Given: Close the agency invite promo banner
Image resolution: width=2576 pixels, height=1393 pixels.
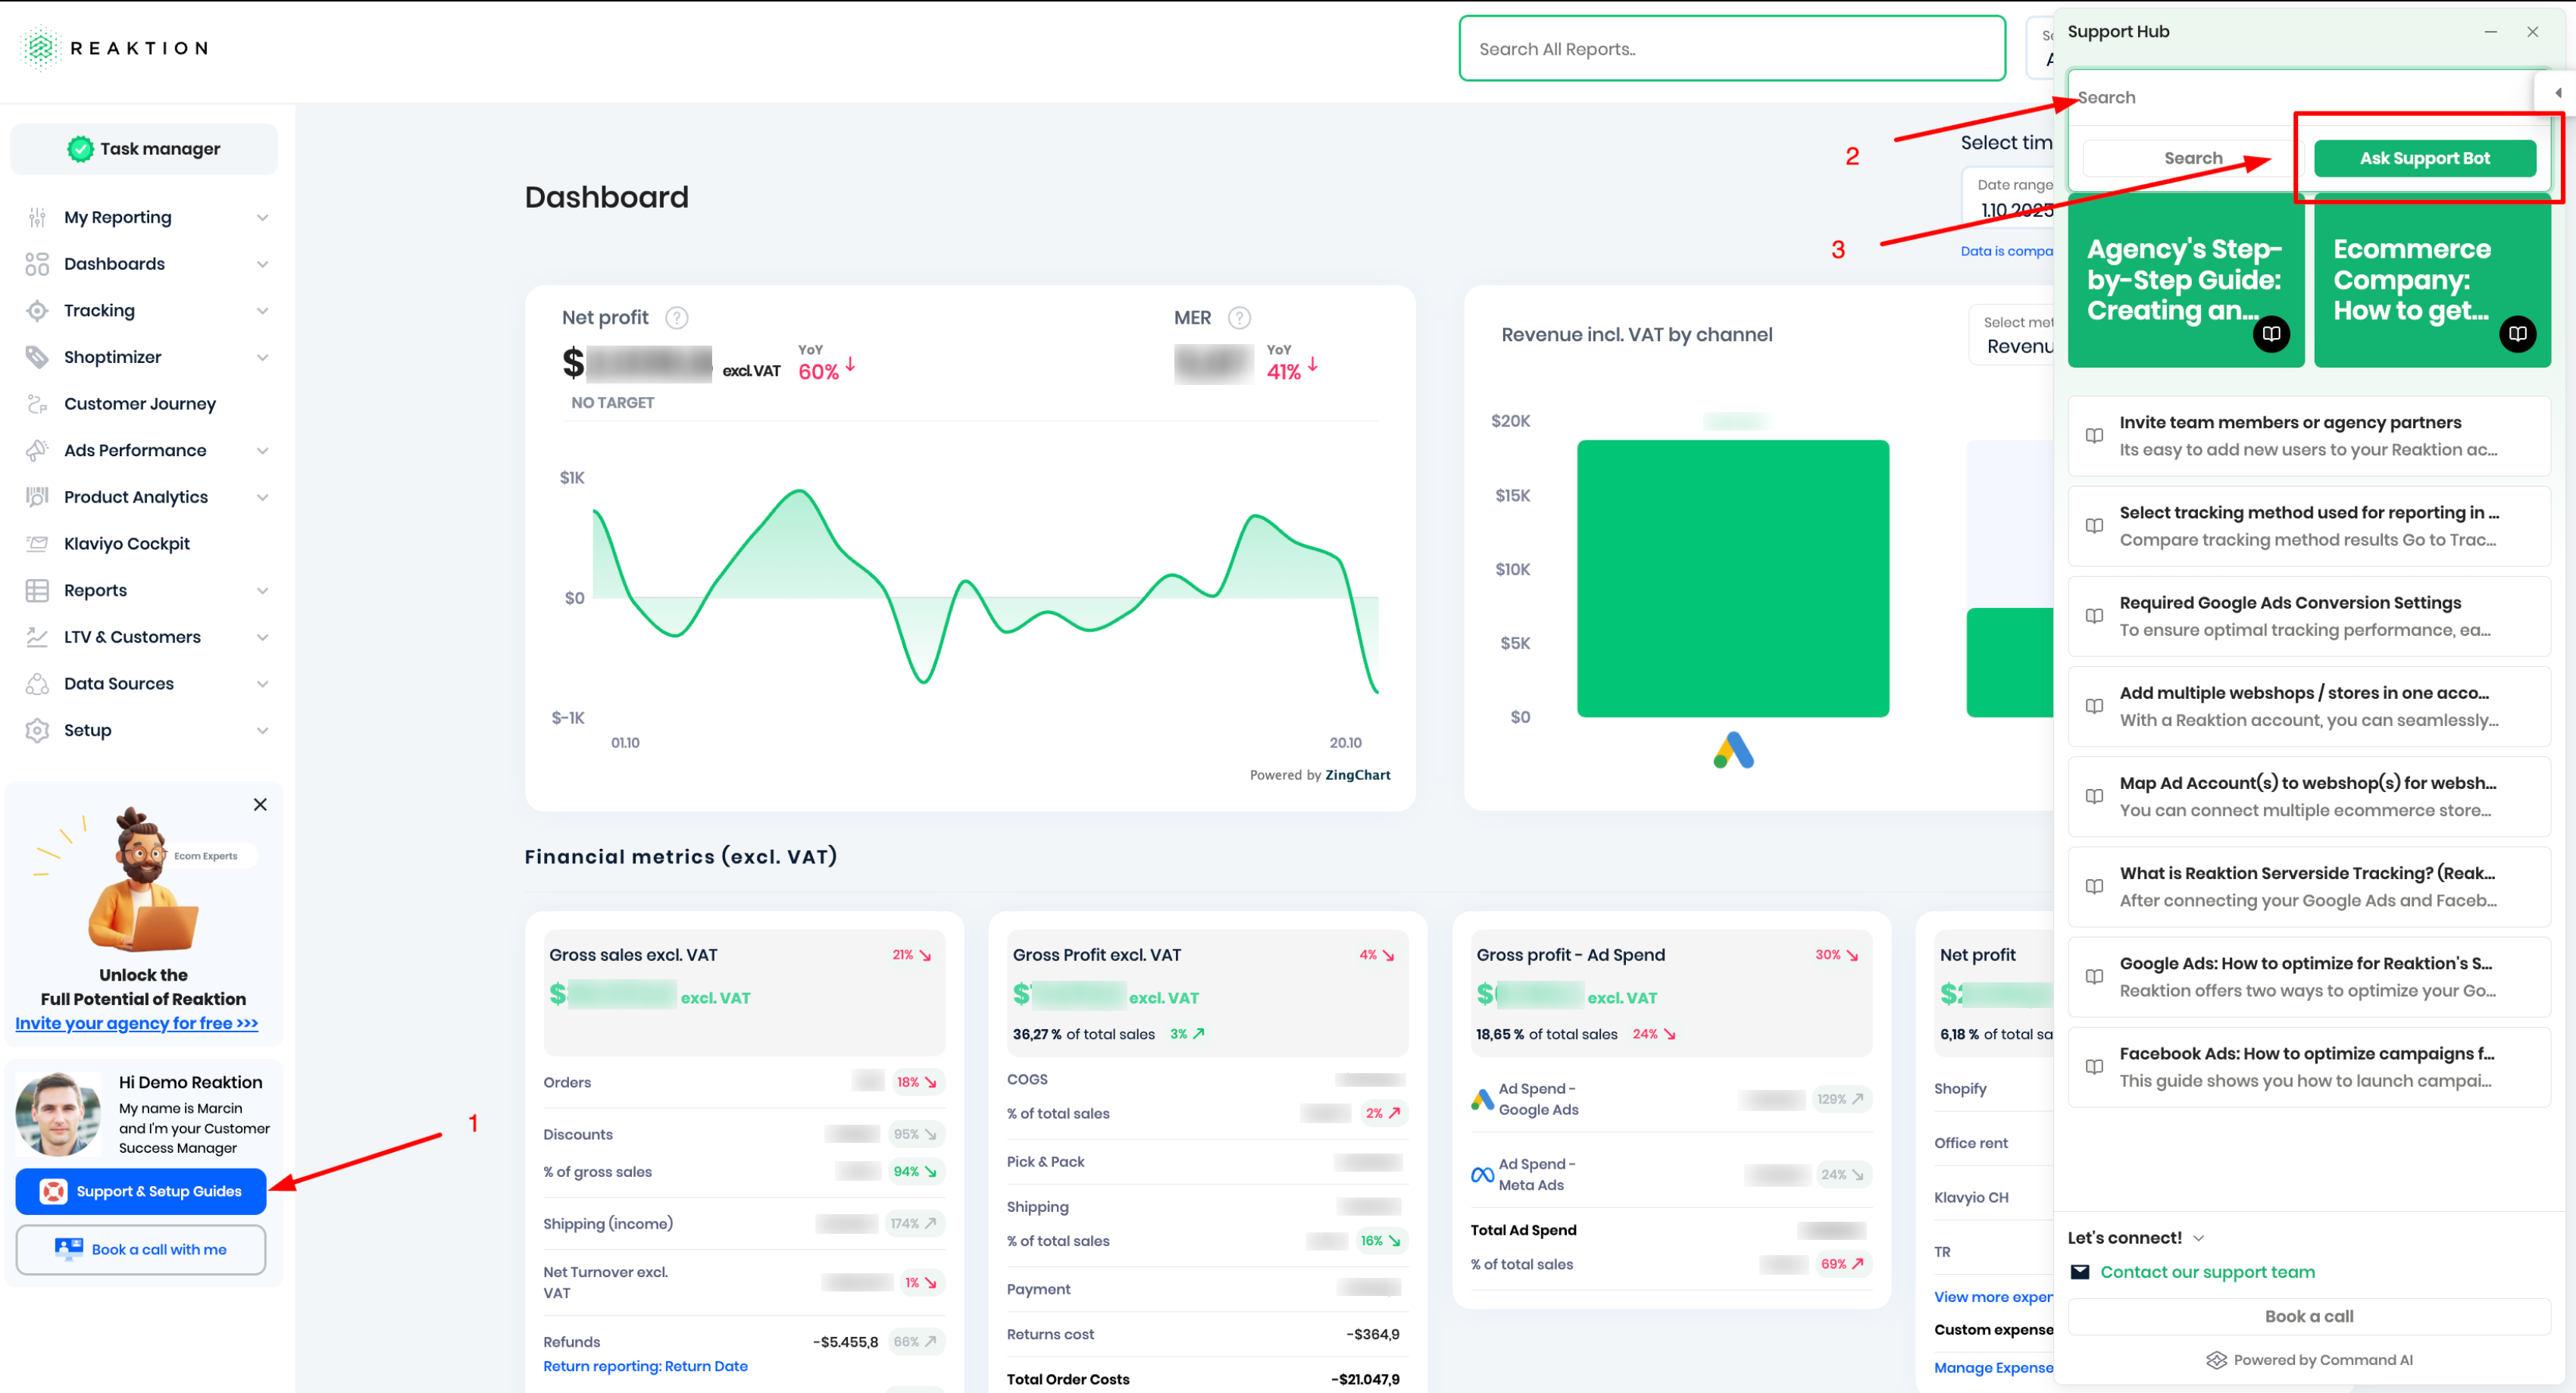Looking at the screenshot, I should click(x=260, y=805).
